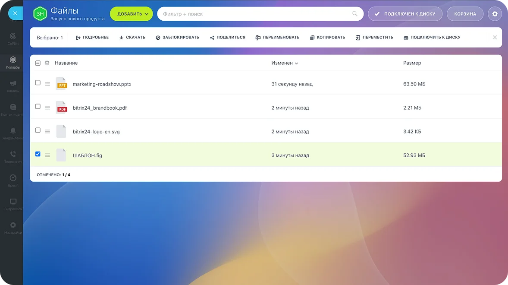This screenshot has width=508, height=285.
Task: Toggle the select-all checkbox in header
Action: tap(38, 63)
